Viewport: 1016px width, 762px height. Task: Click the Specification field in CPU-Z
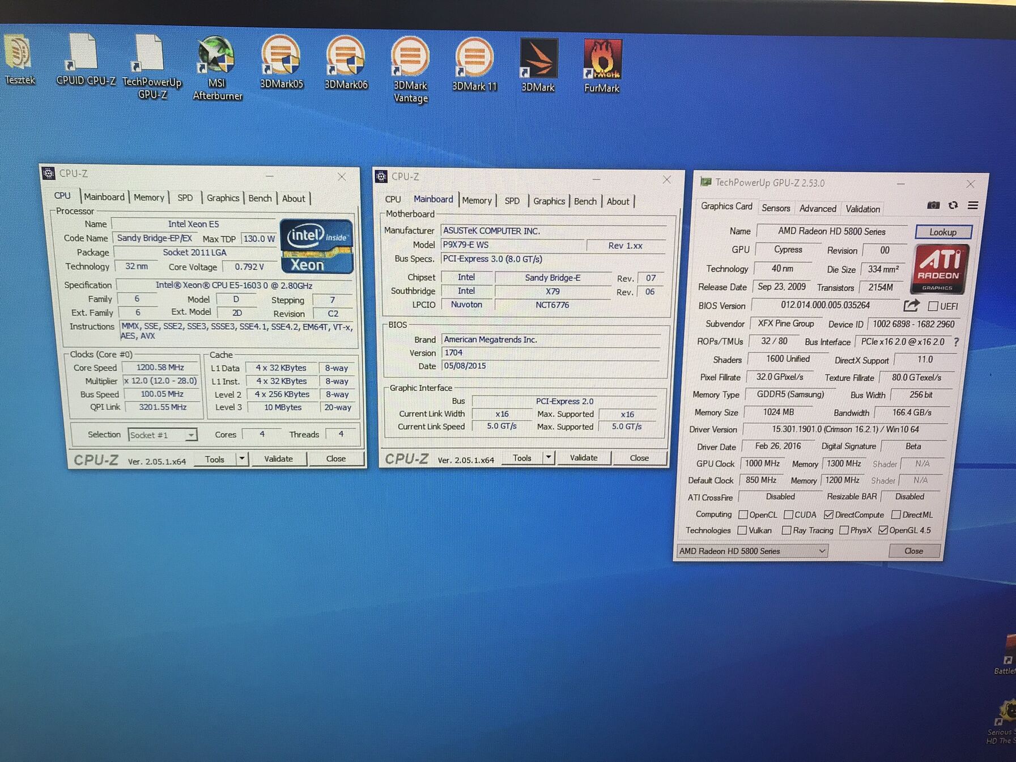point(234,286)
